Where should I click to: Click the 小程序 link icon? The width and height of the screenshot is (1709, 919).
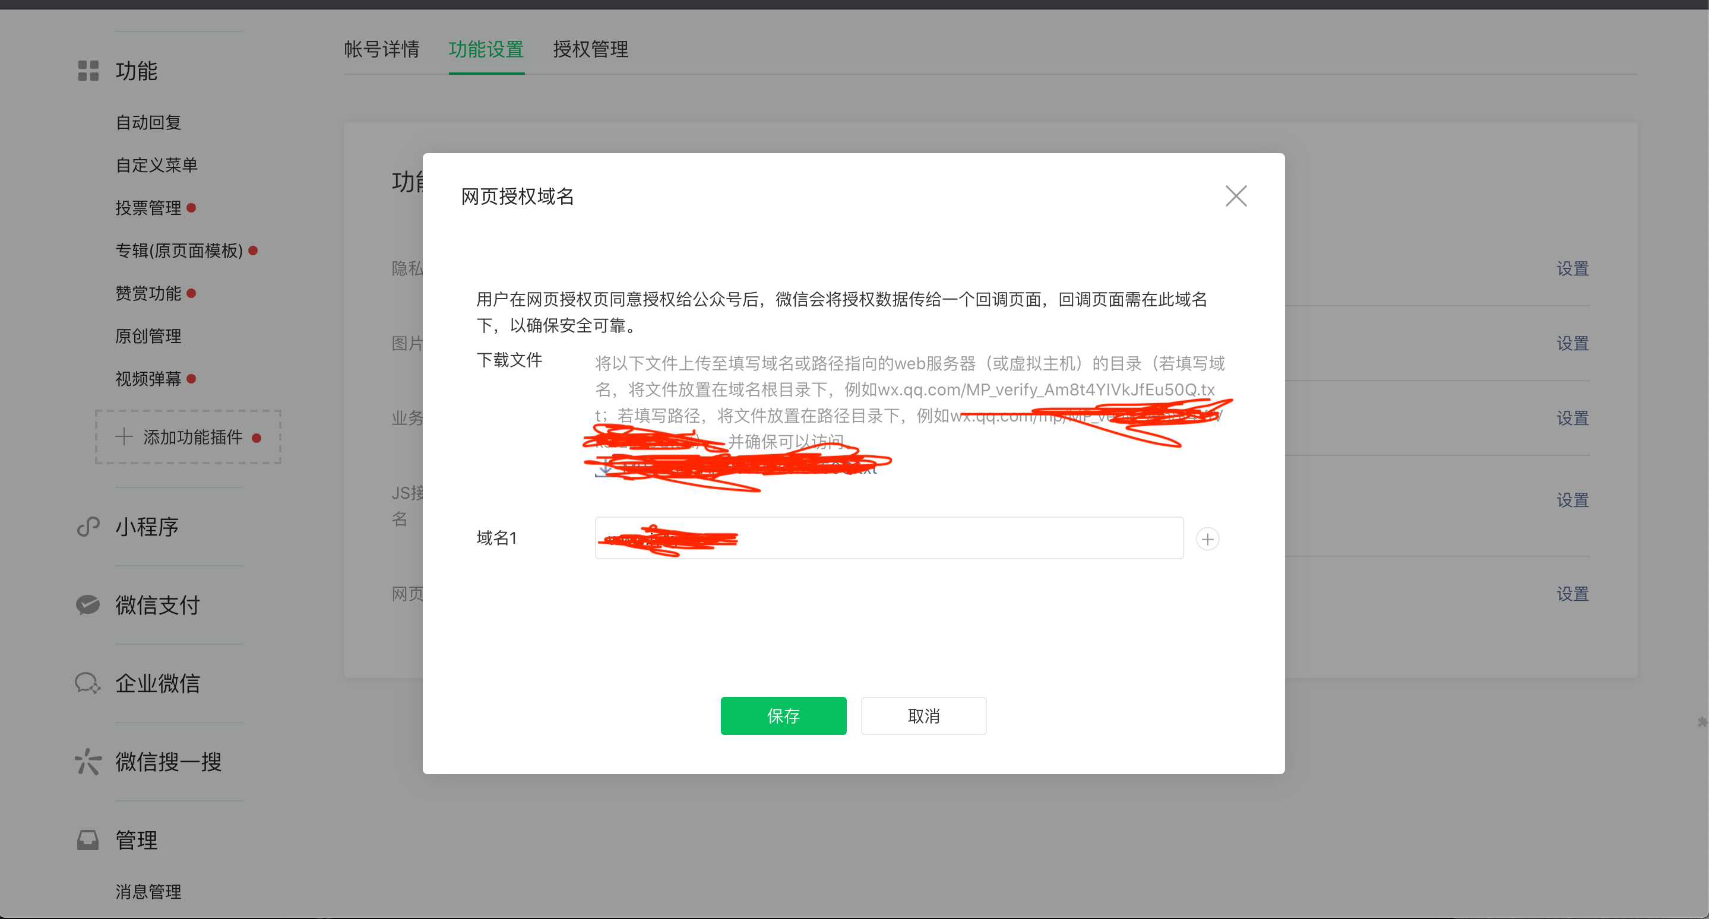coord(88,527)
